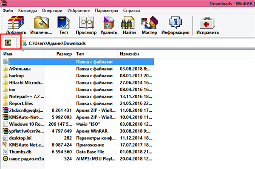
Task: Select the Report.files folder
Action: coord(21,103)
